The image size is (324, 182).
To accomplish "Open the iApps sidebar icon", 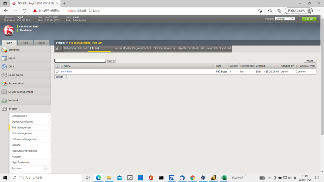I will (4, 58).
